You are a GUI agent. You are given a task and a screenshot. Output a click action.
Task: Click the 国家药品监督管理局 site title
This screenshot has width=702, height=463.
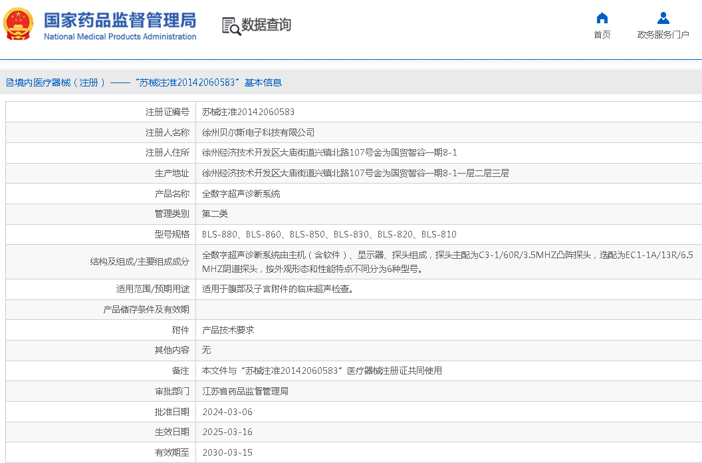[x=120, y=19]
